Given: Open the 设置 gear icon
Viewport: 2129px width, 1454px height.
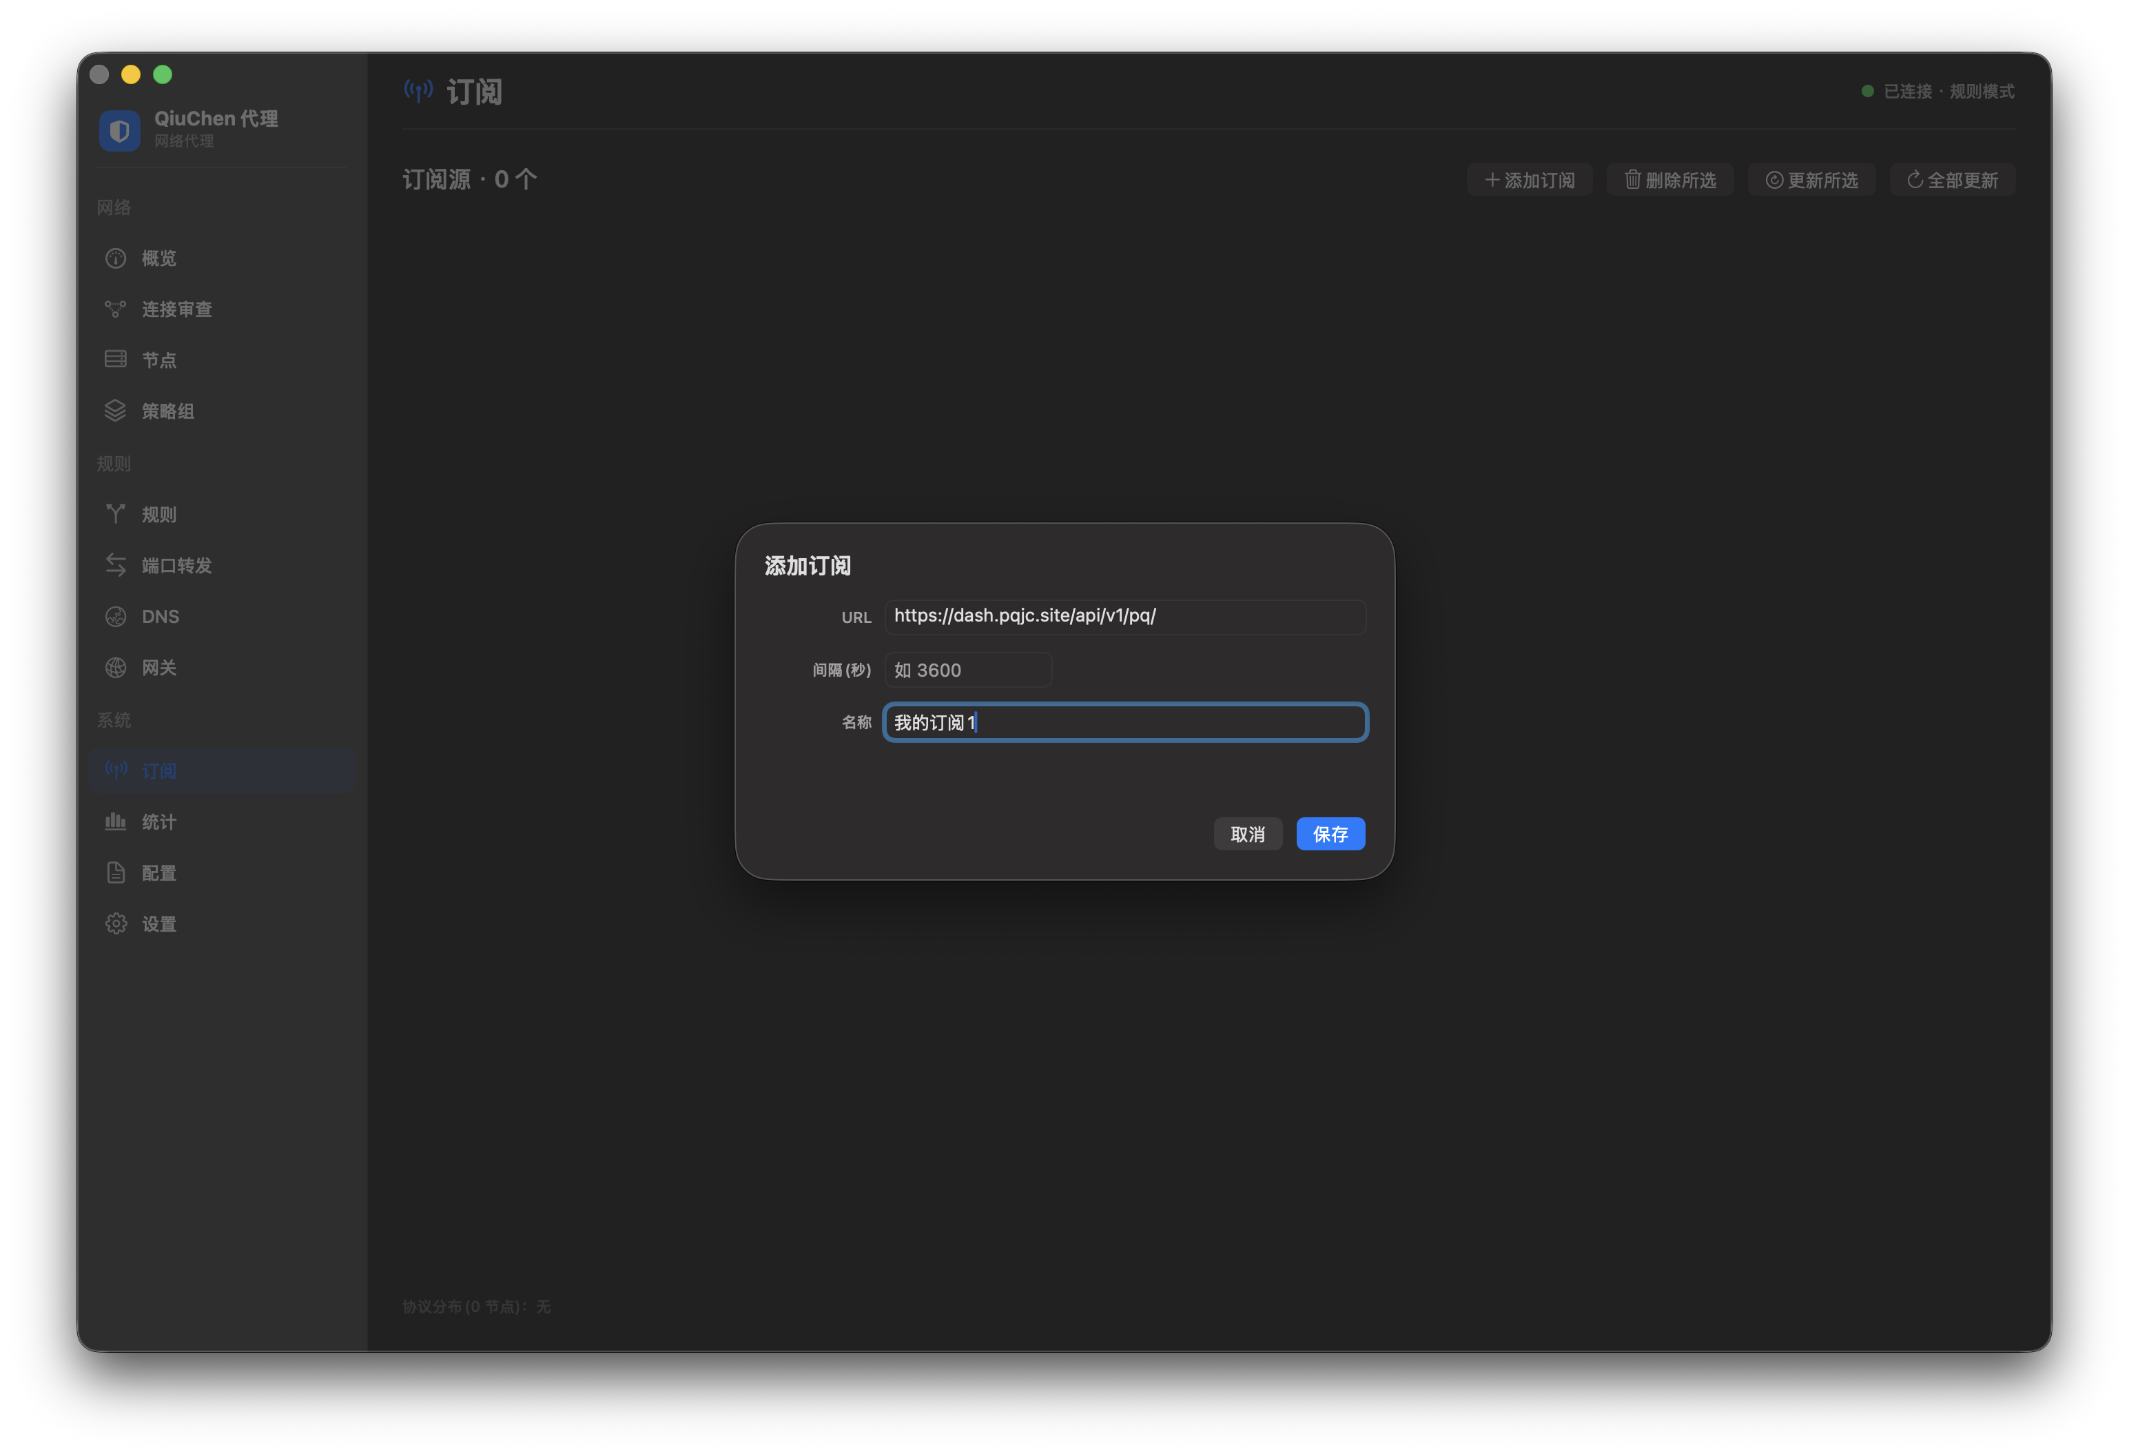Looking at the screenshot, I should (116, 925).
